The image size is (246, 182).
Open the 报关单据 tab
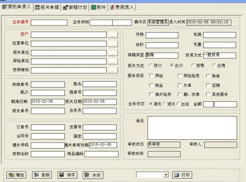[x=47, y=7]
